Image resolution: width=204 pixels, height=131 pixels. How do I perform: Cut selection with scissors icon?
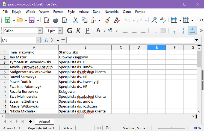76,20
